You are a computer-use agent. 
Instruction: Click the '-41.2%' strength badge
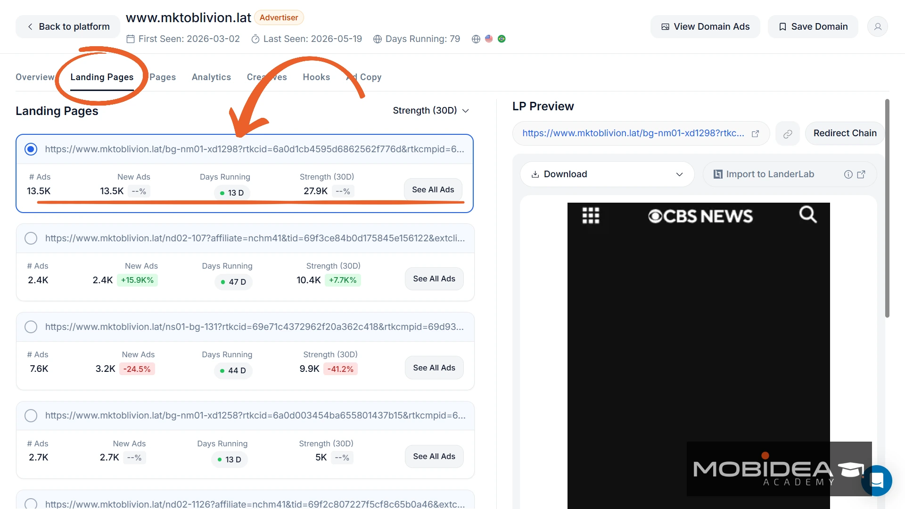point(340,369)
